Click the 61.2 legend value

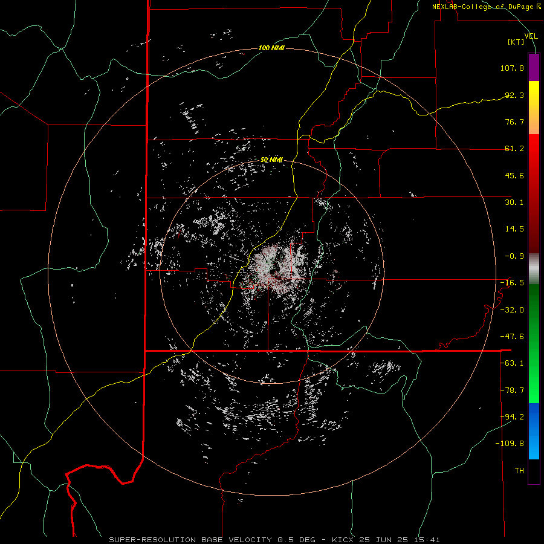tap(514, 149)
